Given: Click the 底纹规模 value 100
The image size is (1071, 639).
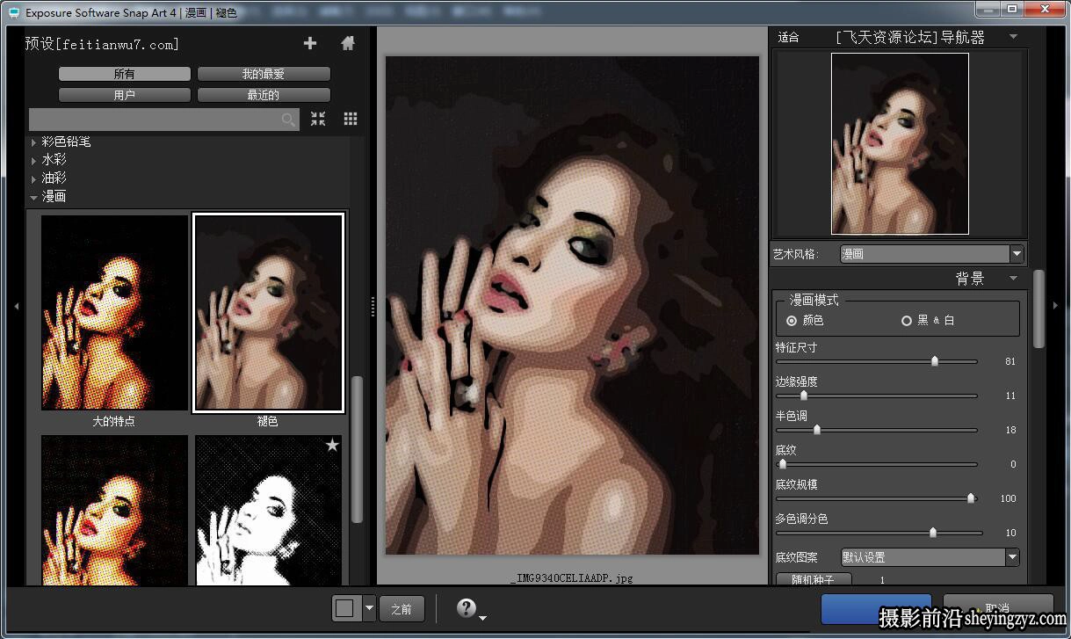Looking at the screenshot, I should (1008, 498).
